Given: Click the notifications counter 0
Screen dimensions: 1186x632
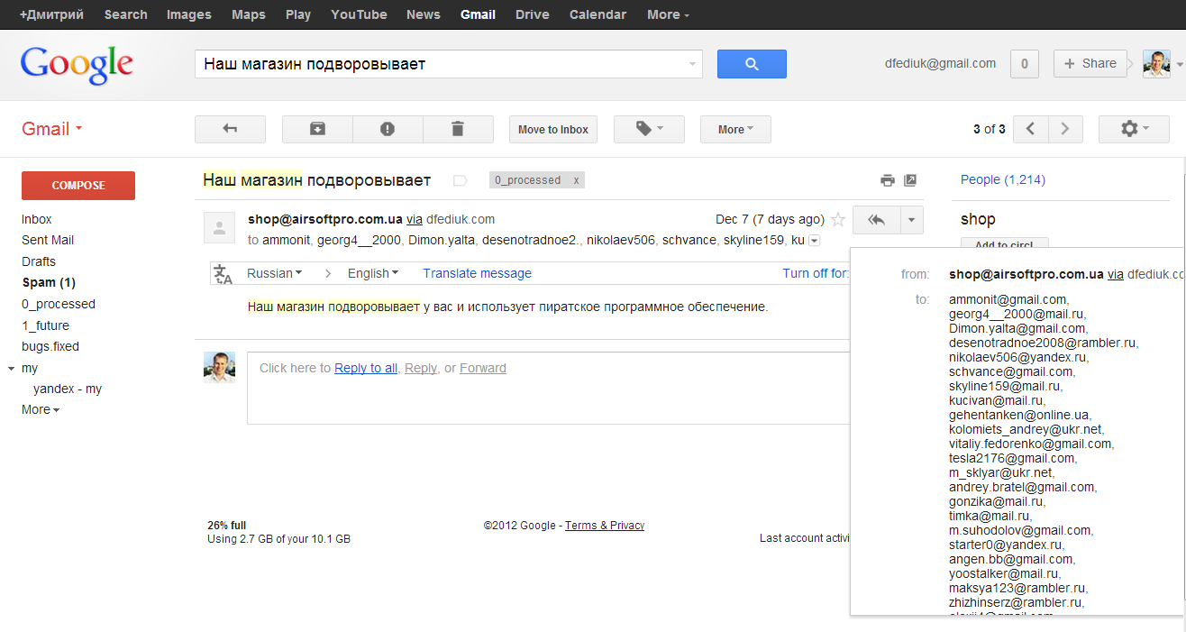Looking at the screenshot, I should (1025, 64).
